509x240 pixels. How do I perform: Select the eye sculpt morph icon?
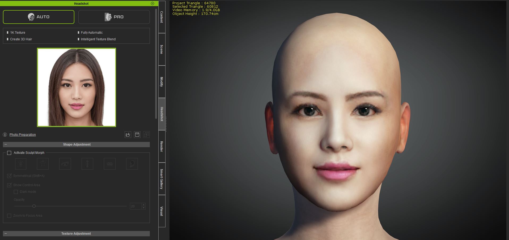pyautogui.click(x=65, y=164)
